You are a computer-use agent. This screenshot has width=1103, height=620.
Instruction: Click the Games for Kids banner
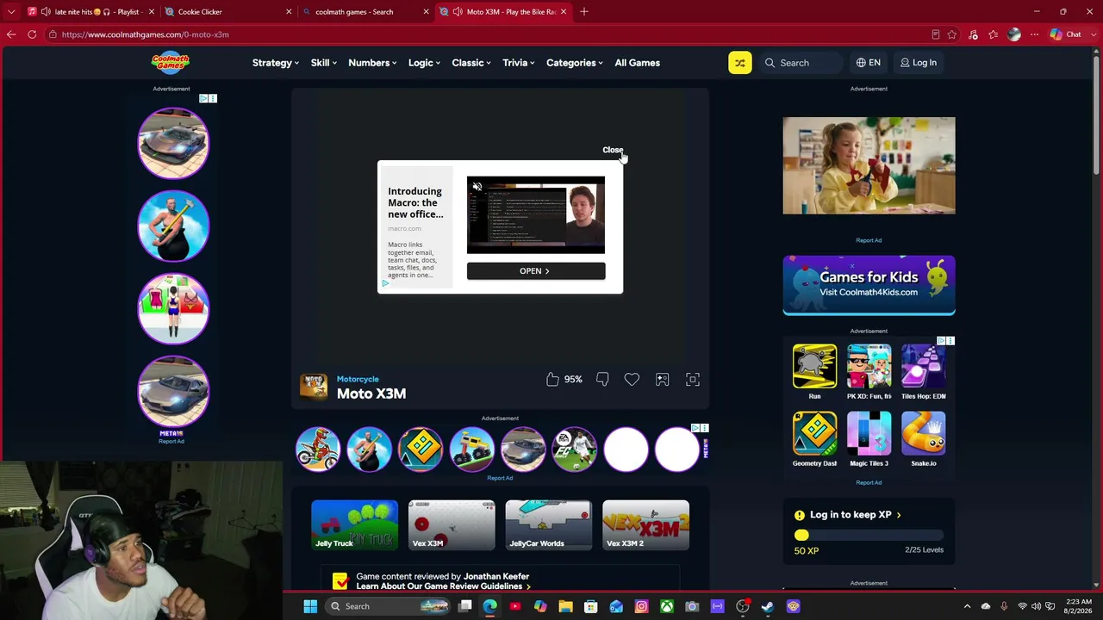[x=869, y=285]
